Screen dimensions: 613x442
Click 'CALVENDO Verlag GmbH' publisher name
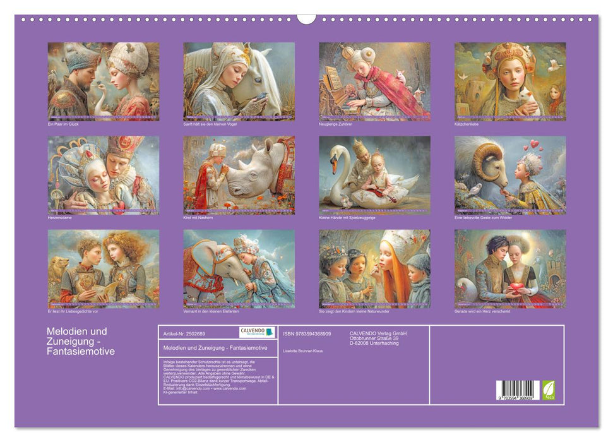[378, 333]
